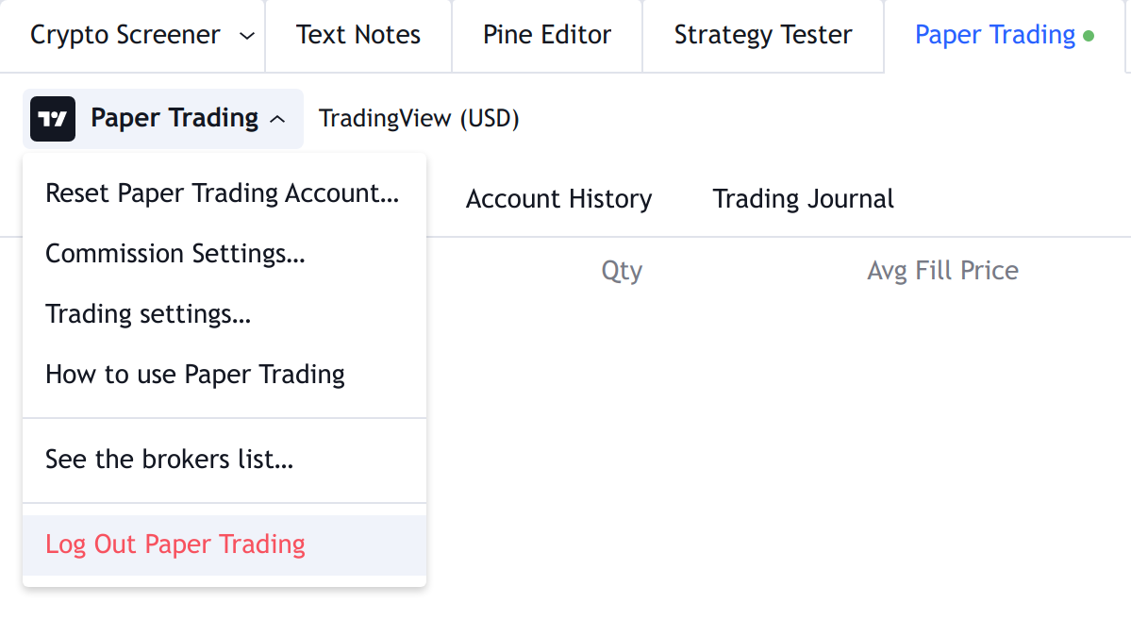Open the Trading Journal tab
This screenshot has width=1131, height=620.
(804, 198)
